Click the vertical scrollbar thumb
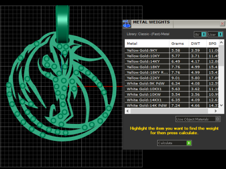 [221, 55]
